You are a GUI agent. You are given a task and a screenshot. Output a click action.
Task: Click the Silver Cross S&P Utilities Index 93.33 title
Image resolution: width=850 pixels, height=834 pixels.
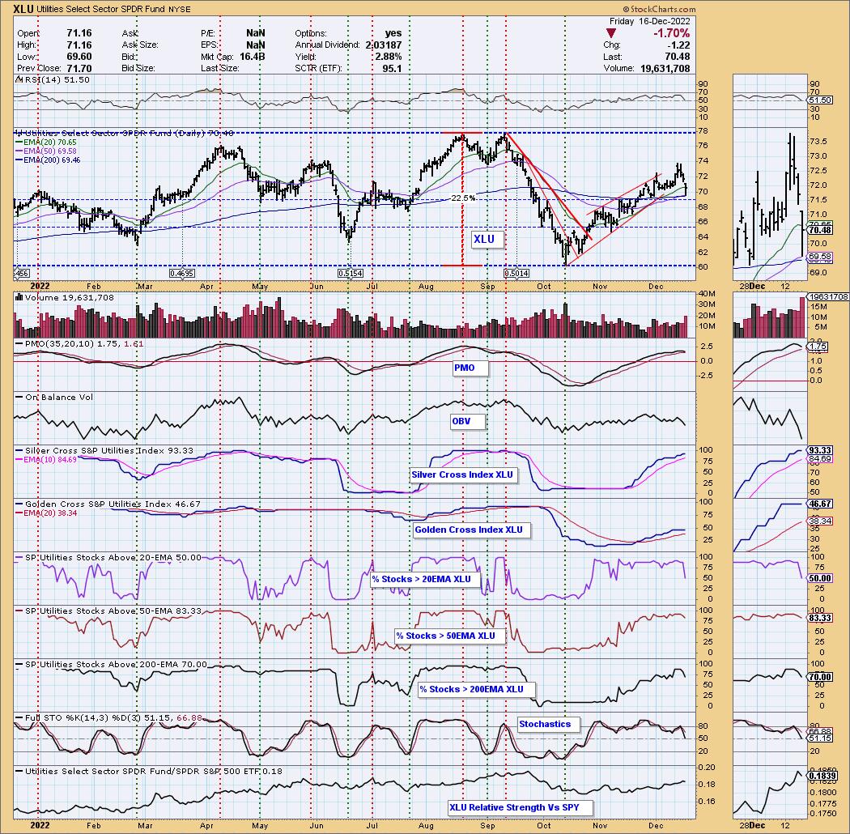click(104, 451)
